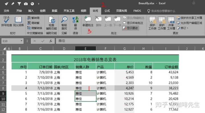Select the 审阅 review tab
Screen dimensions: 205x113
click(95, 11)
